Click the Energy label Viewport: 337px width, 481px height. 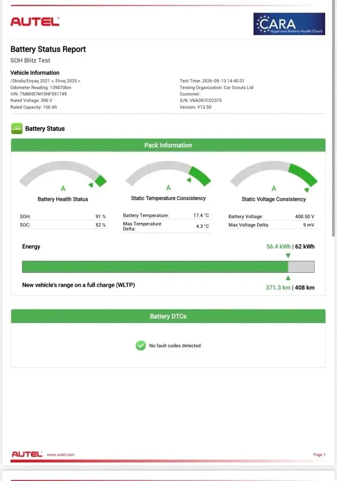tap(31, 247)
